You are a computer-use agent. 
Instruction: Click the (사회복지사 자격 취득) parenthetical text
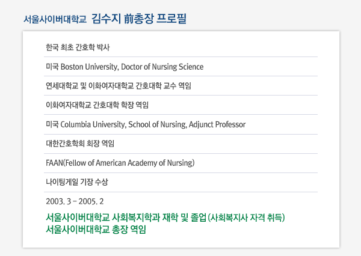click(246, 218)
